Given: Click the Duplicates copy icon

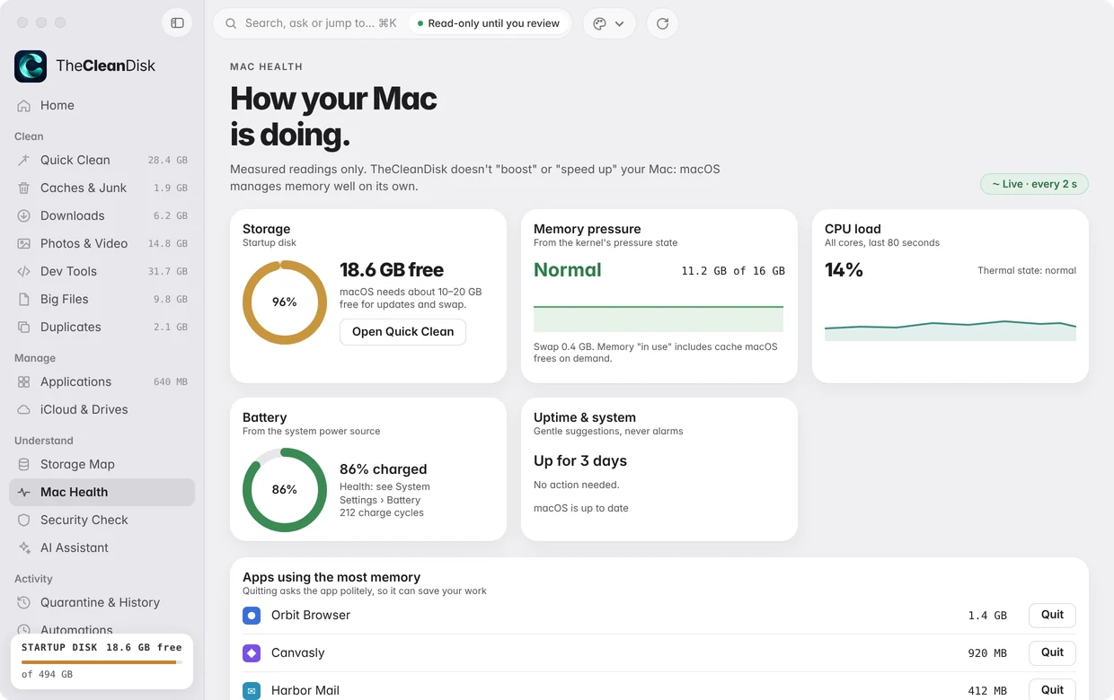Looking at the screenshot, I should [x=24, y=328].
